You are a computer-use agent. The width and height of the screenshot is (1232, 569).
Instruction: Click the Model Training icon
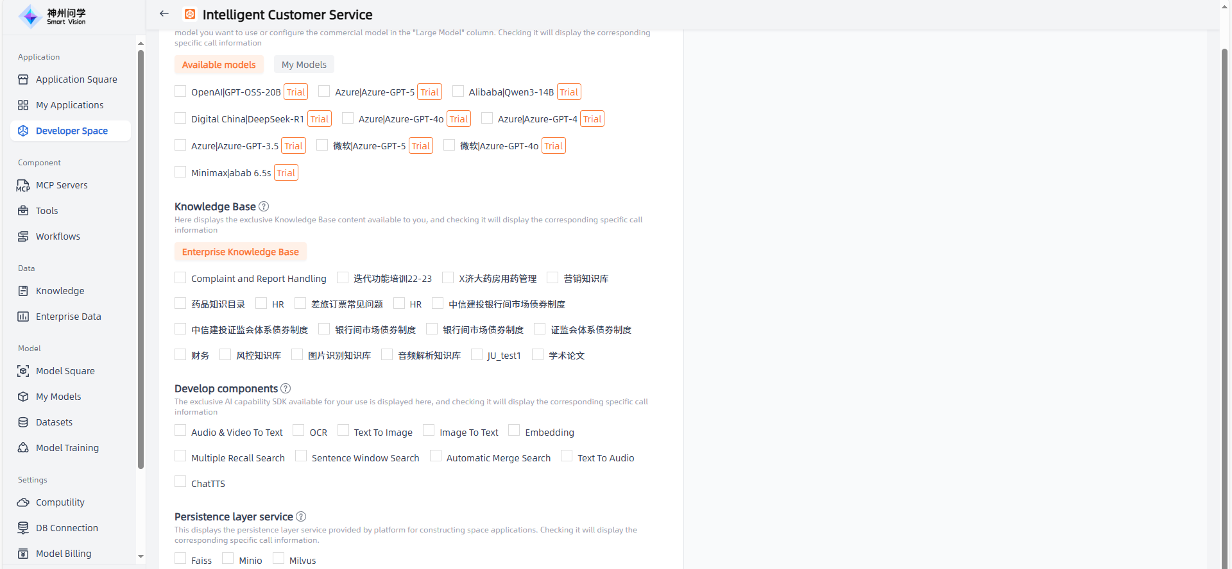pos(23,448)
